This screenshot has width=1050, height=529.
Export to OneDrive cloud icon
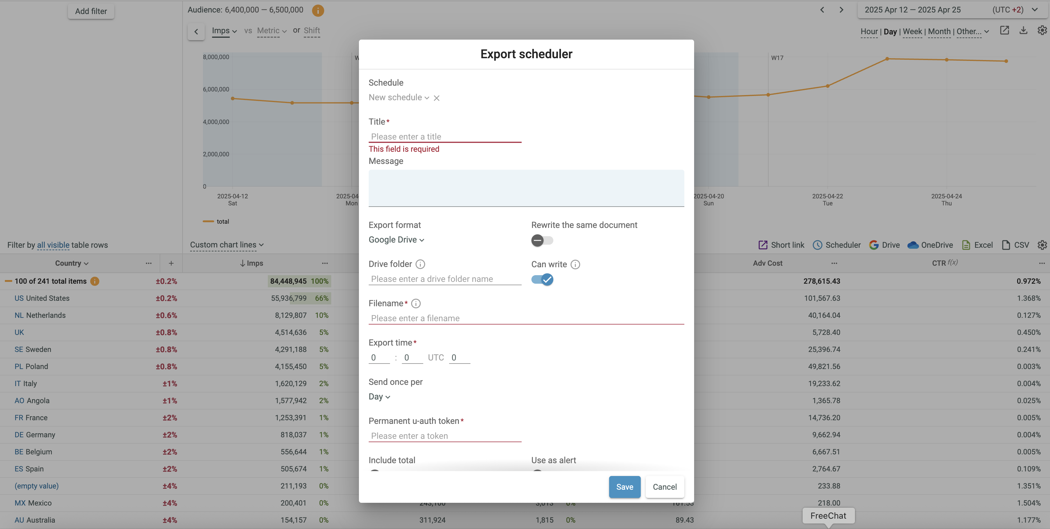point(913,245)
